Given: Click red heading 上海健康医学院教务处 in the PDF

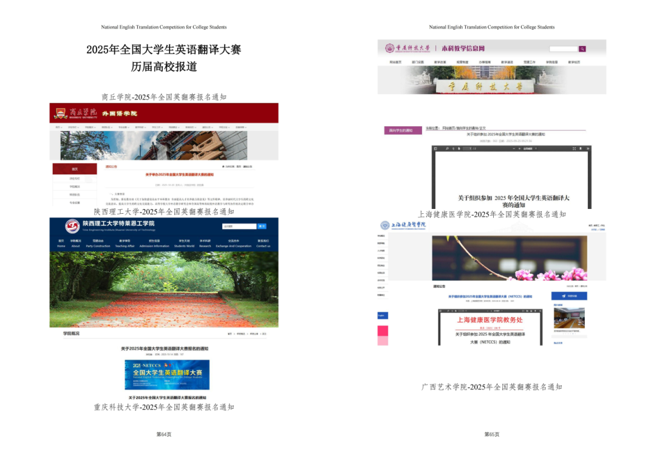Looking at the screenshot, I should point(490,319).
